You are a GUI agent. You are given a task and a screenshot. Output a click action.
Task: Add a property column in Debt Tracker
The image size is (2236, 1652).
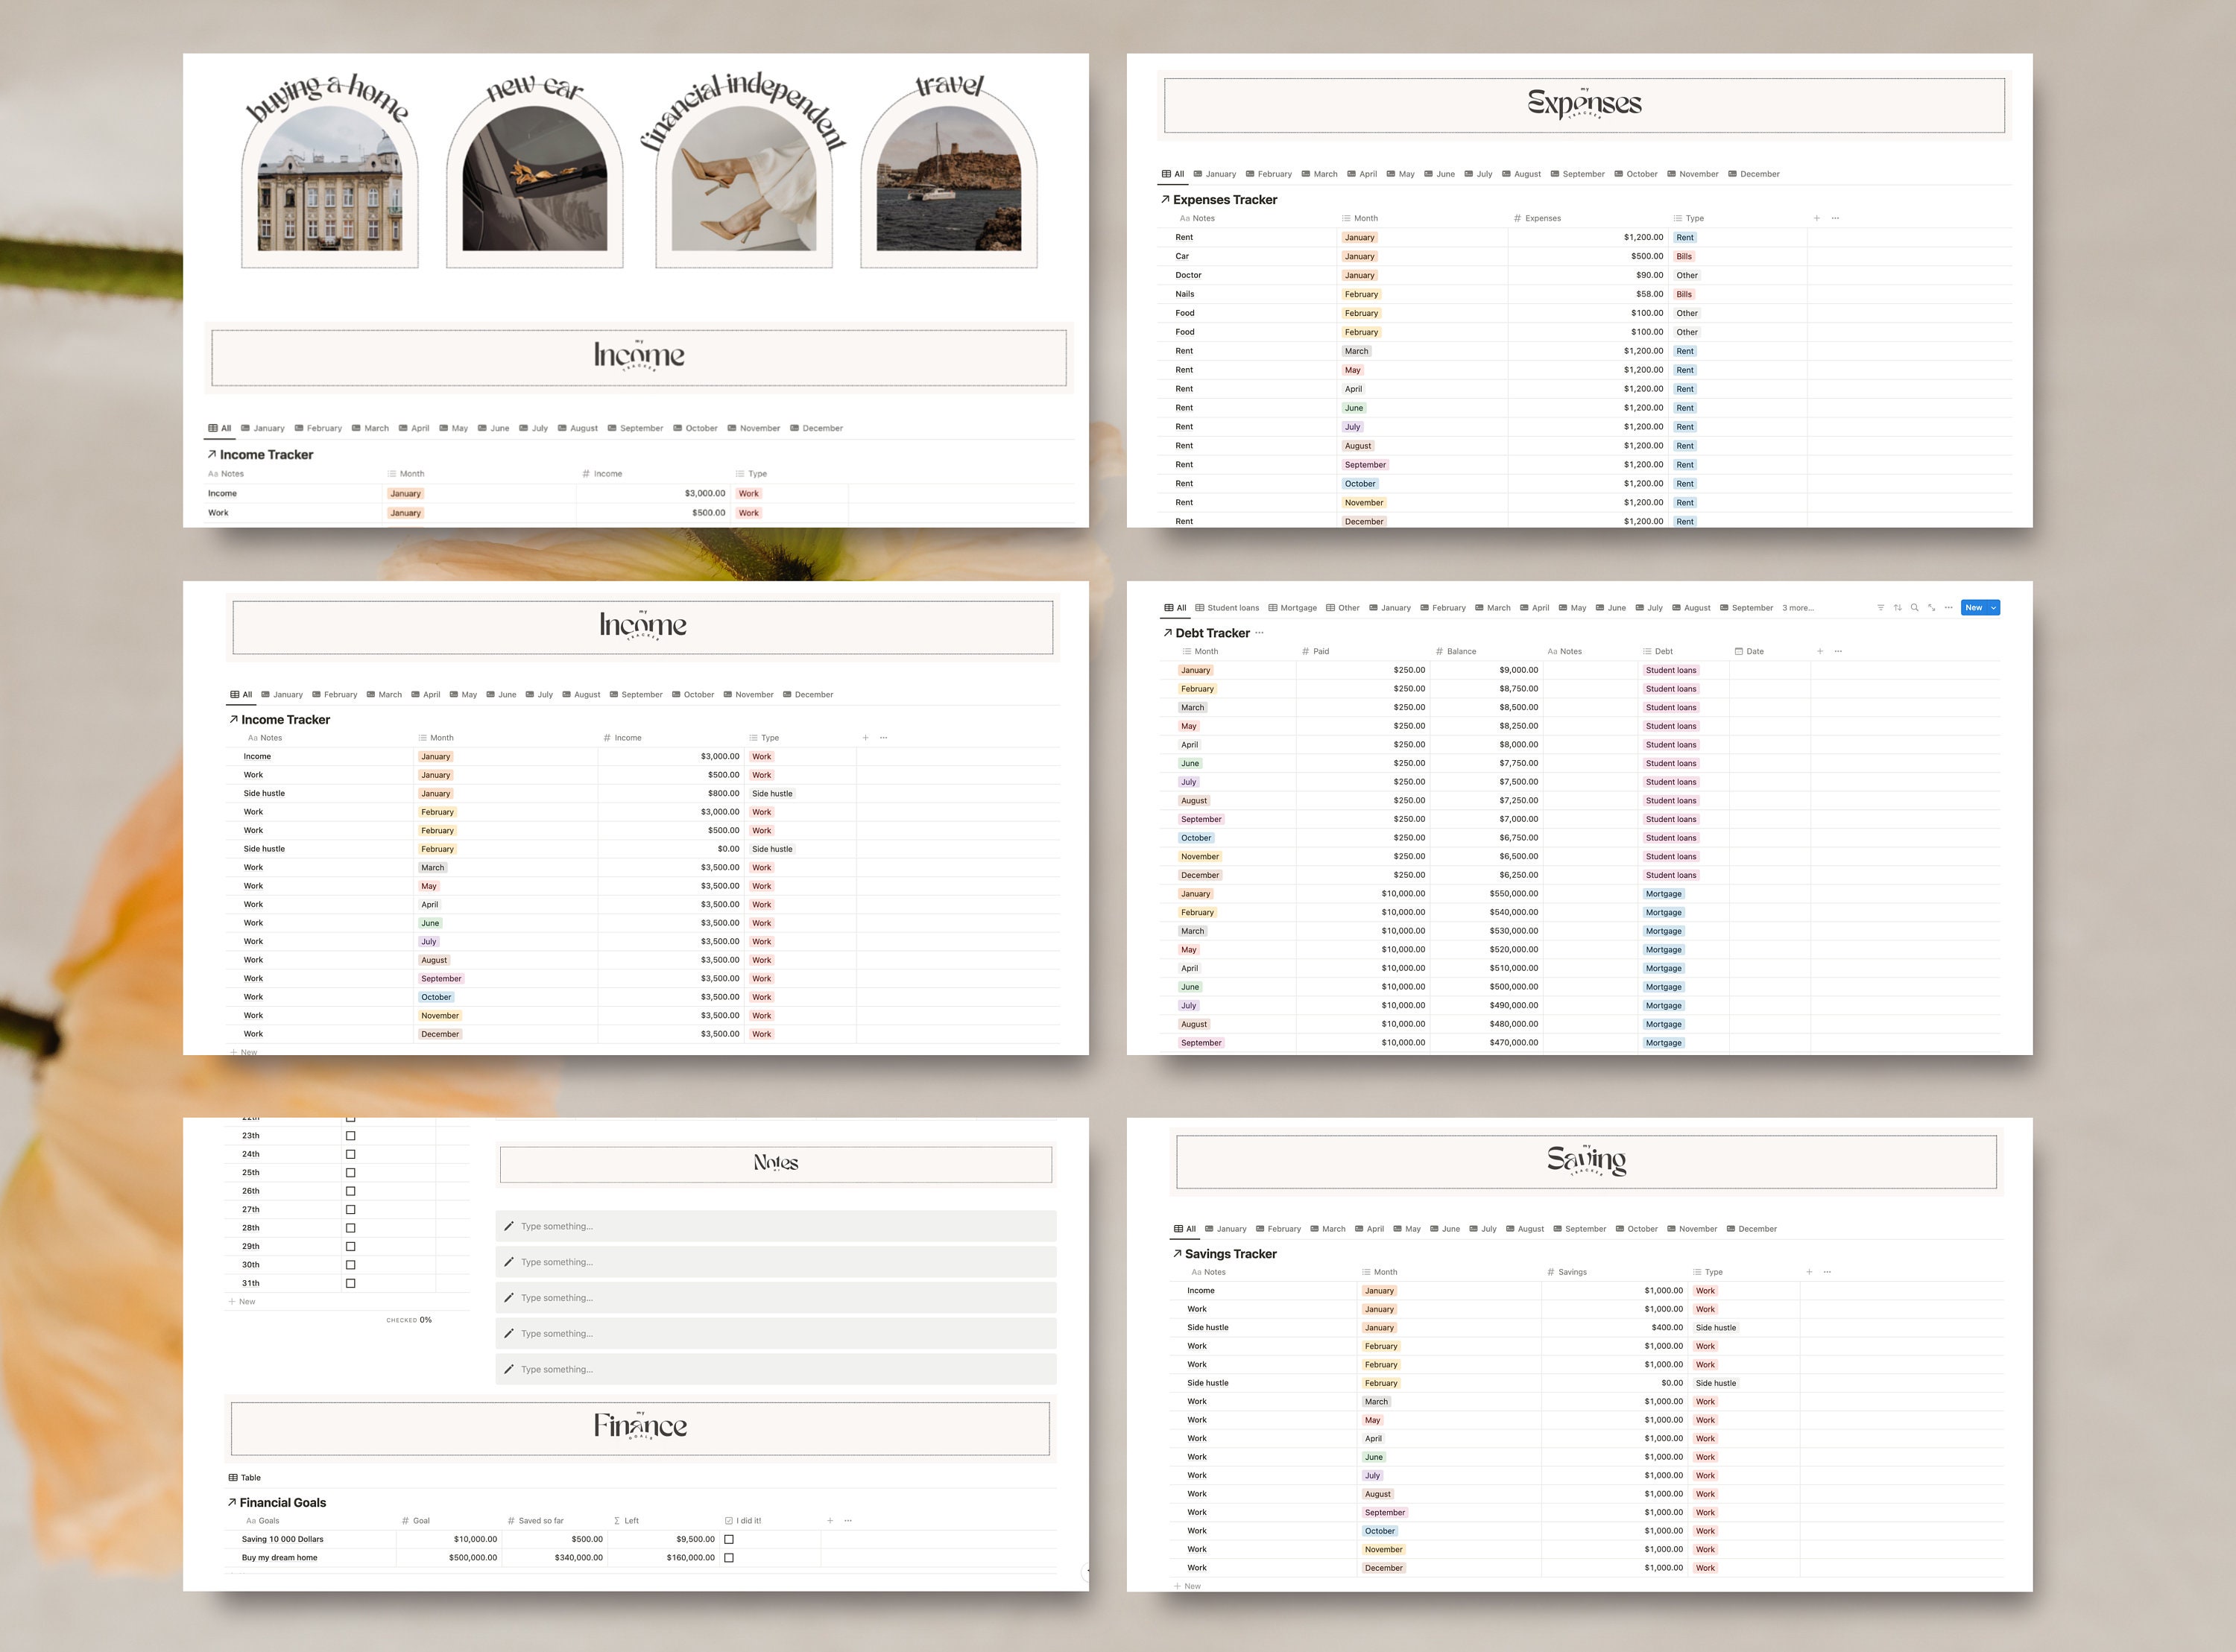tap(1820, 651)
